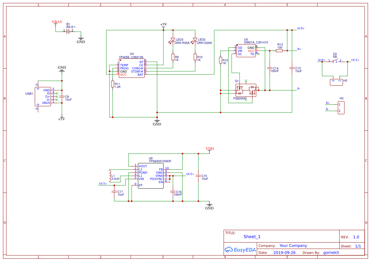Switch to the Sheet_1 title field
The image size is (371, 262).
[x=252, y=237]
